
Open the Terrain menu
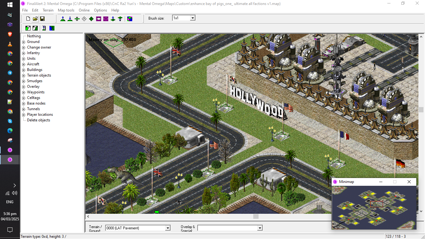click(x=48, y=10)
